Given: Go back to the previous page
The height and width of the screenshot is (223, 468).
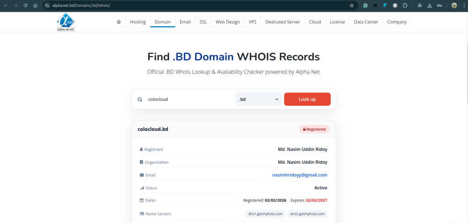Looking at the screenshot, I should pos(6,5).
